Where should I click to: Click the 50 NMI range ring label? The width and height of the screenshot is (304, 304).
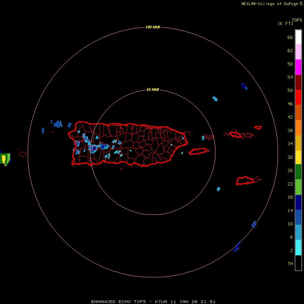click(x=153, y=90)
